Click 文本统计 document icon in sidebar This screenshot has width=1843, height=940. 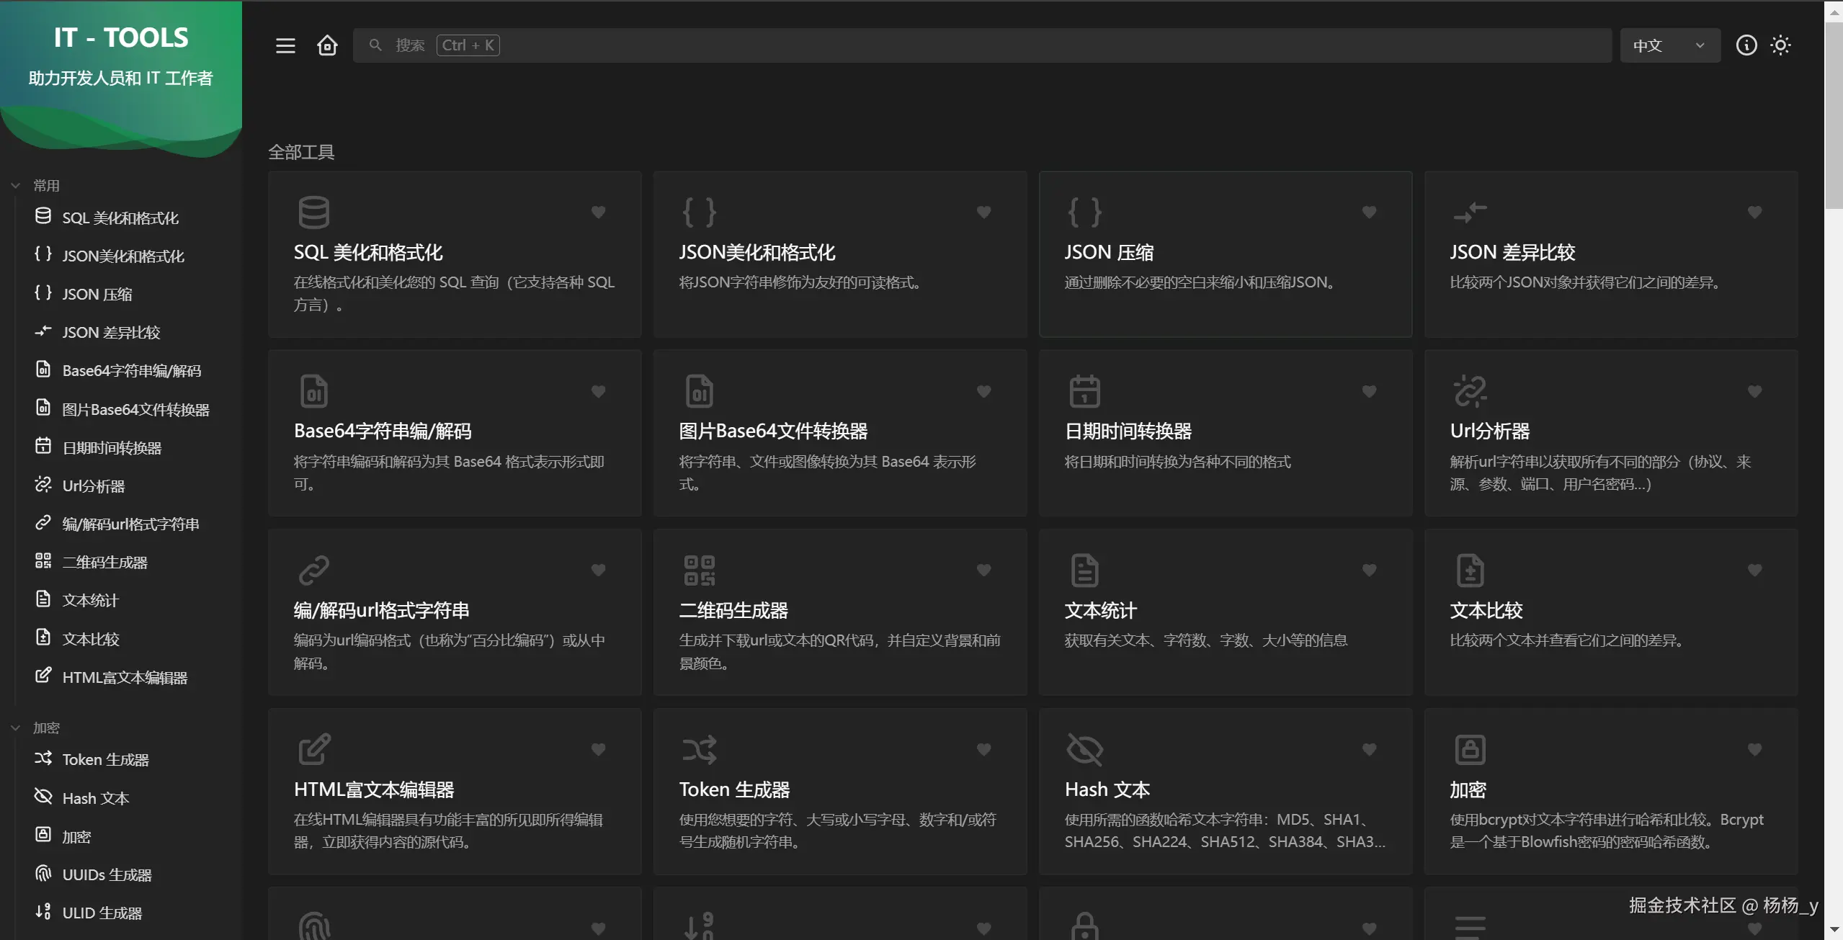(x=43, y=599)
